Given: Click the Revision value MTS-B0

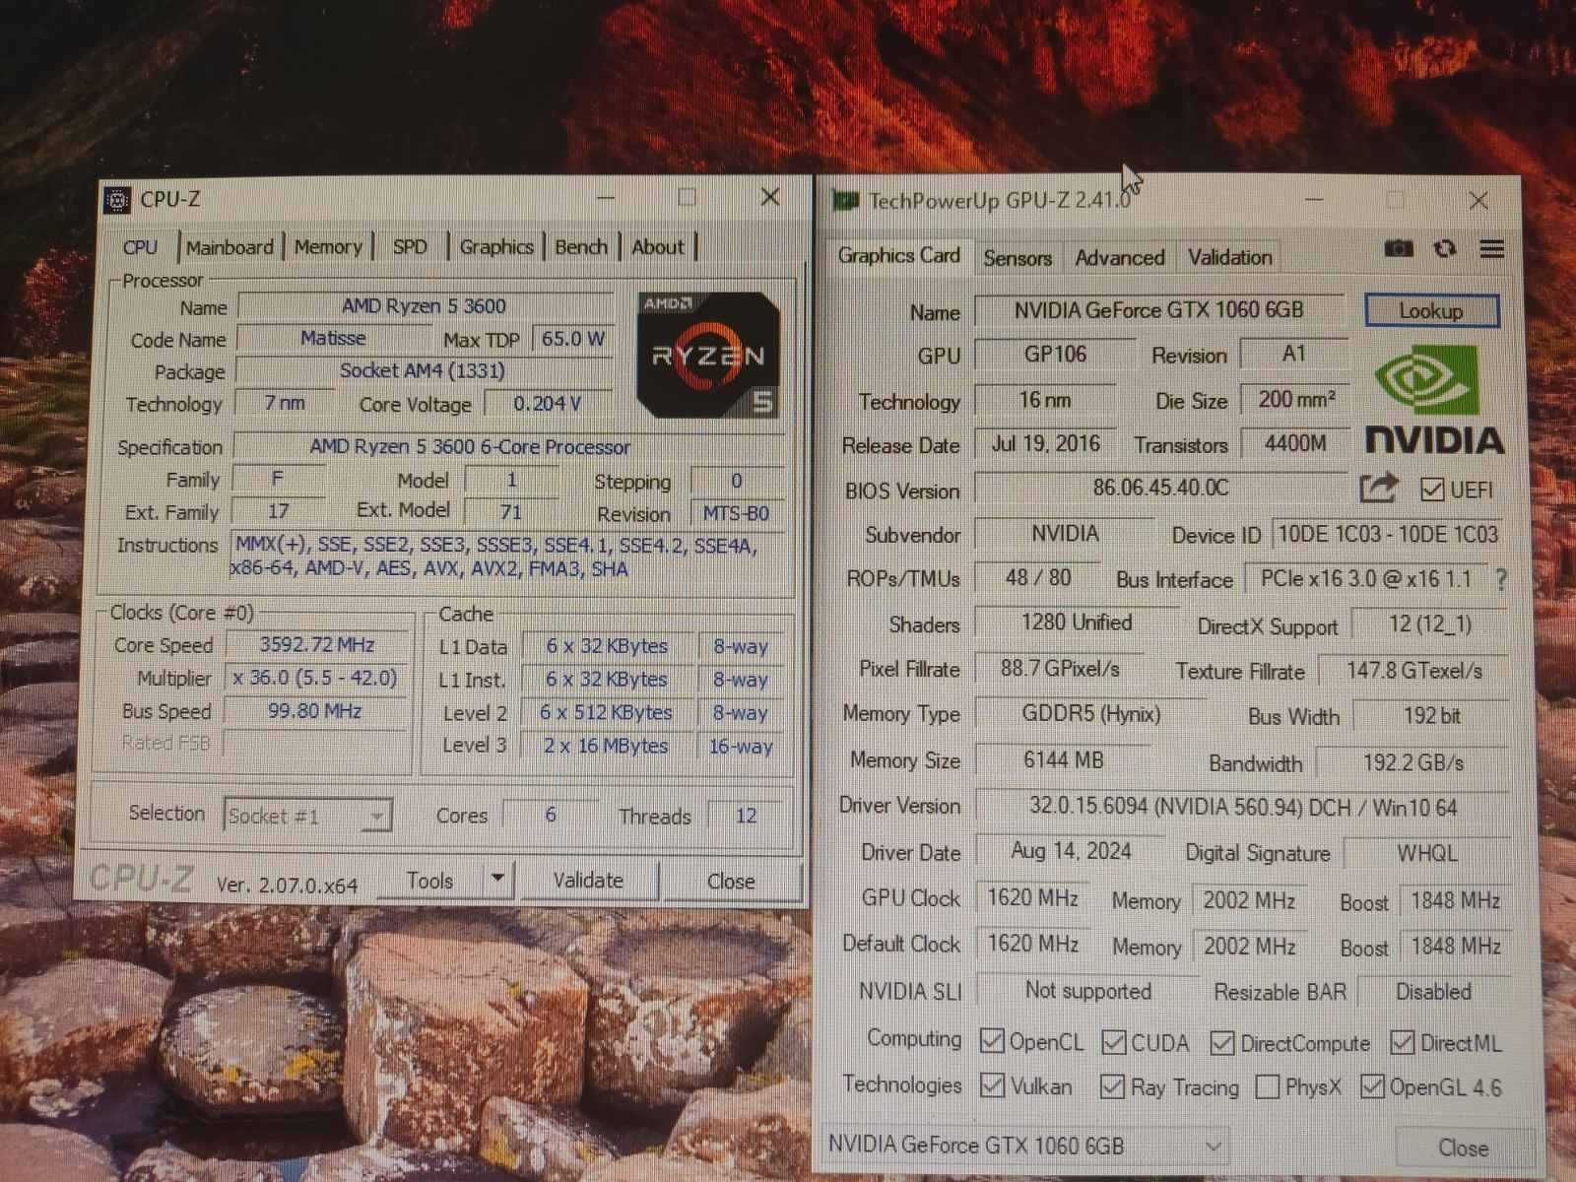Looking at the screenshot, I should [x=736, y=513].
